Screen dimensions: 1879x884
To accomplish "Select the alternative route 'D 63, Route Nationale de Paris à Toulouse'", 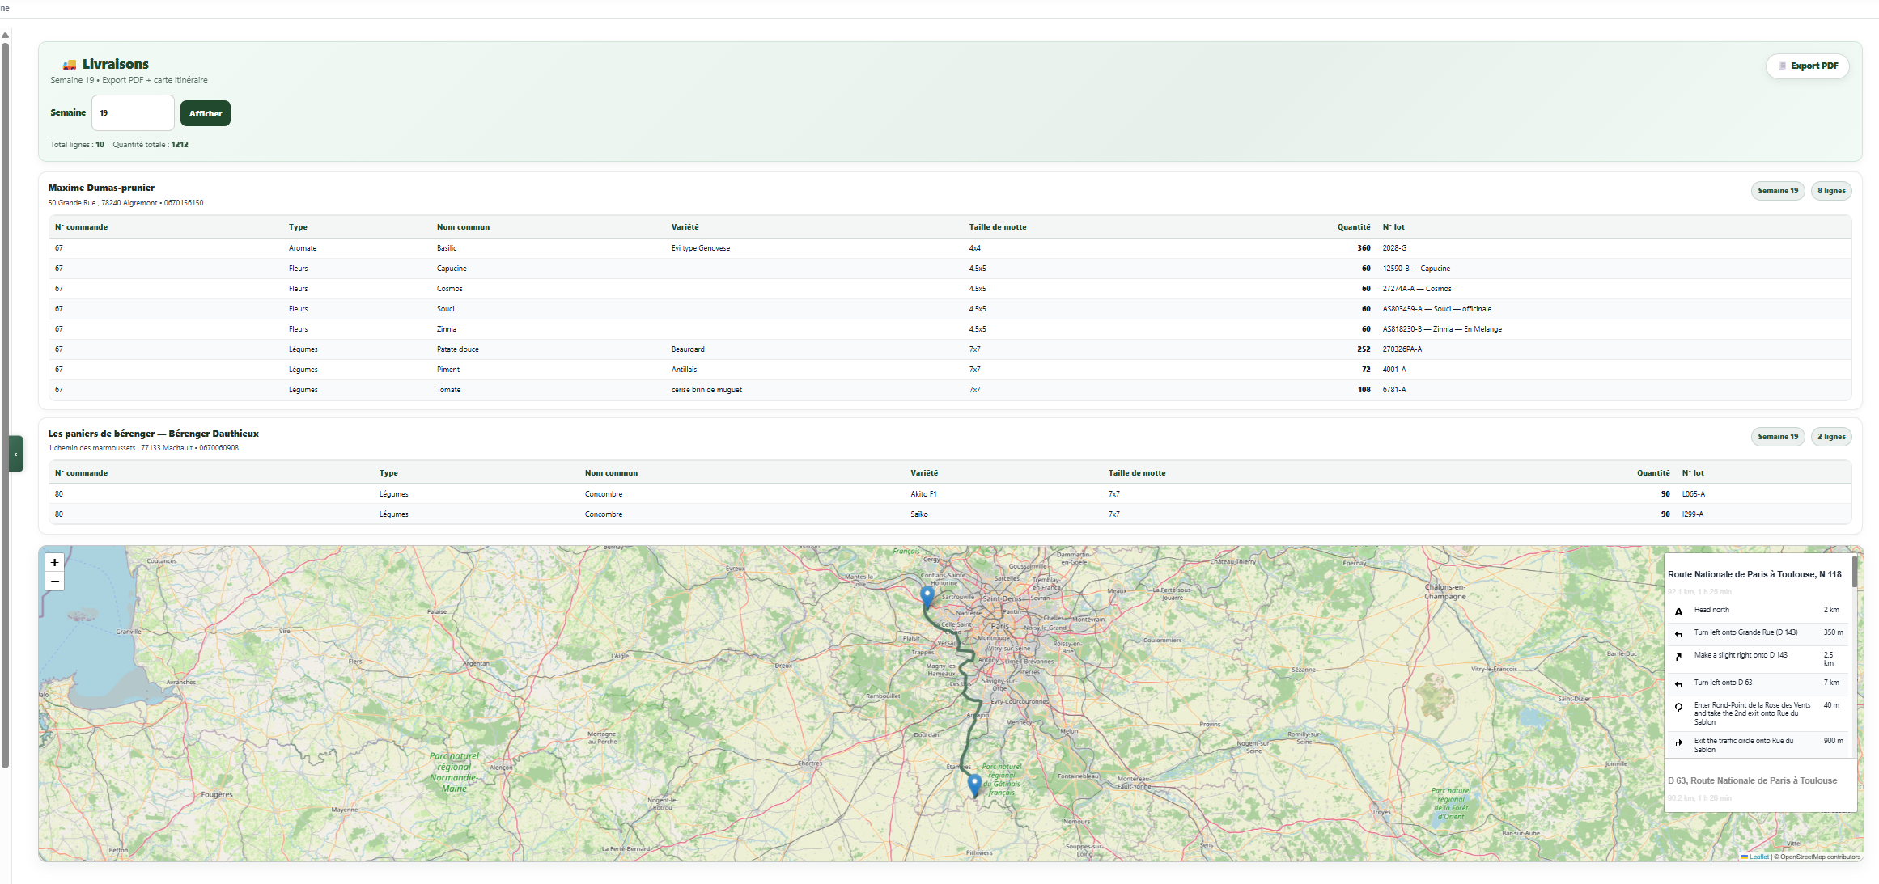I will [1752, 780].
